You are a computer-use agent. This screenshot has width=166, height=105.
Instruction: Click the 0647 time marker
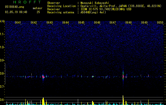click(x=113, y=23)
